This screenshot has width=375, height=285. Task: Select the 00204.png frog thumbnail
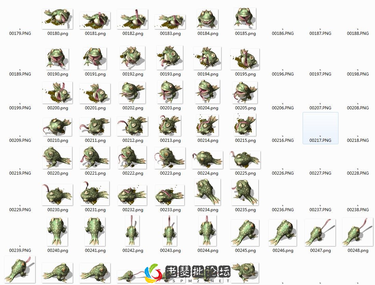tap(207, 92)
